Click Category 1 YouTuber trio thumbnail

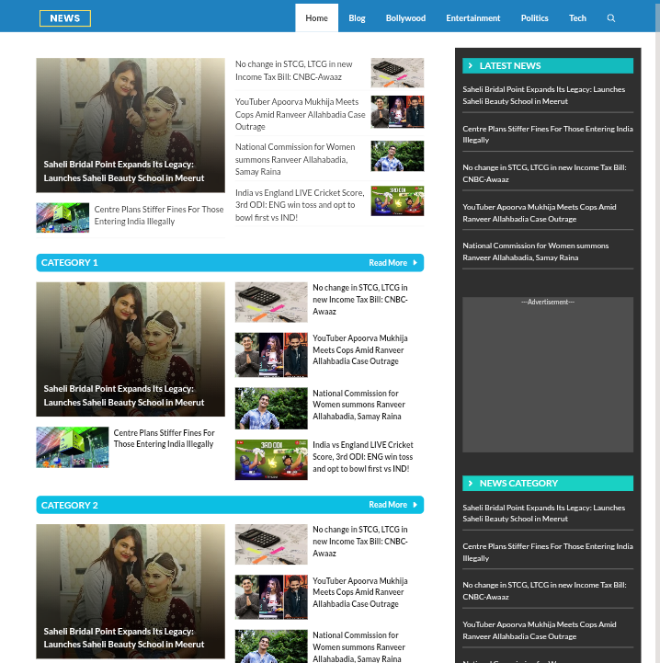271,355
